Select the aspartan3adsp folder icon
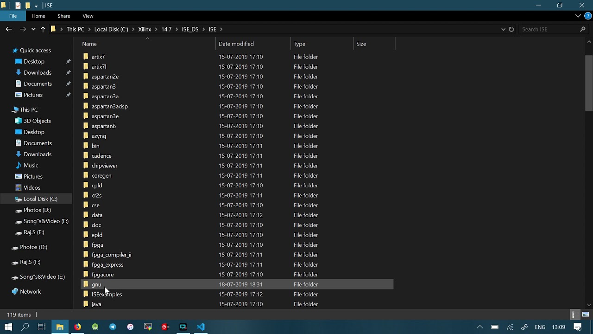The width and height of the screenshot is (593, 334). pyautogui.click(x=86, y=106)
